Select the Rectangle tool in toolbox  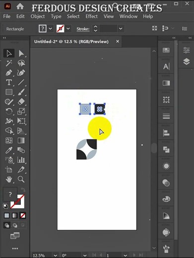[9, 92]
